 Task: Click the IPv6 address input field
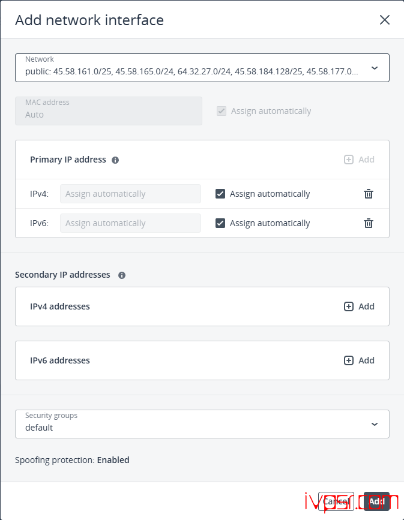pyautogui.click(x=130, y=223)
